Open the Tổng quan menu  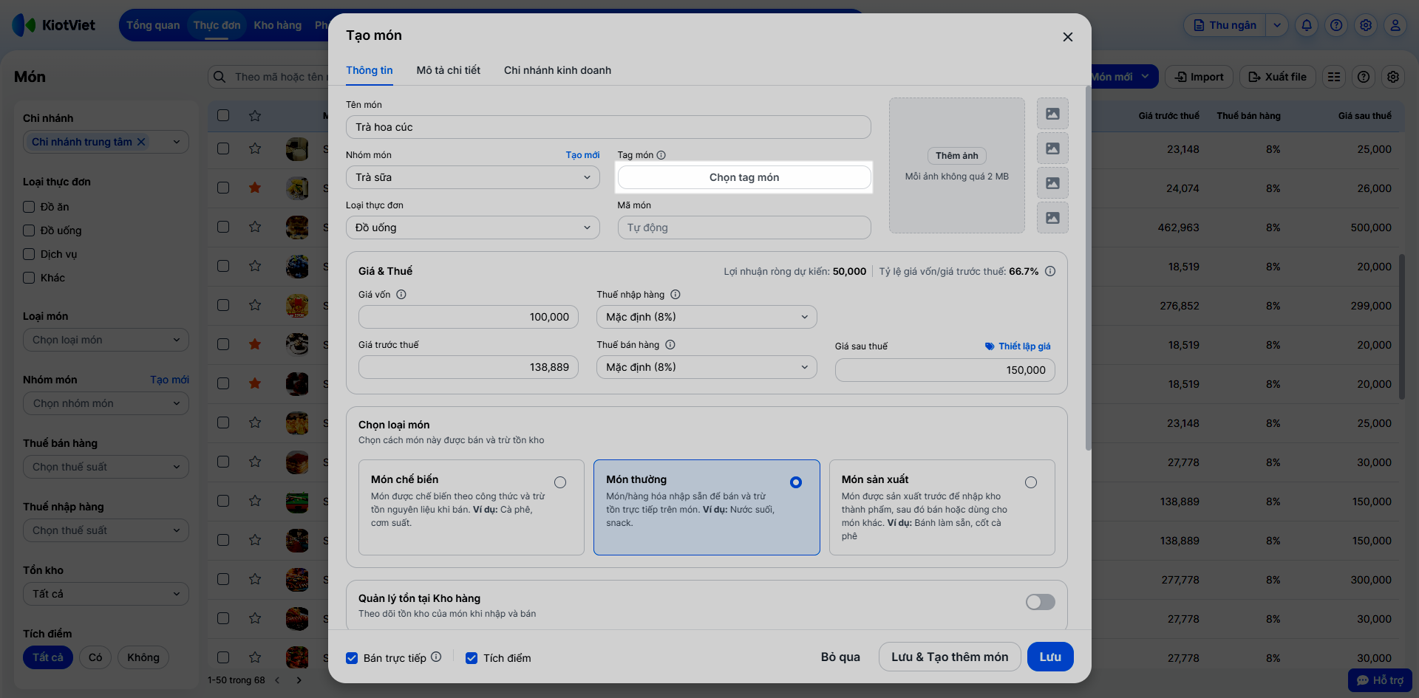click(x=153, y=25)
